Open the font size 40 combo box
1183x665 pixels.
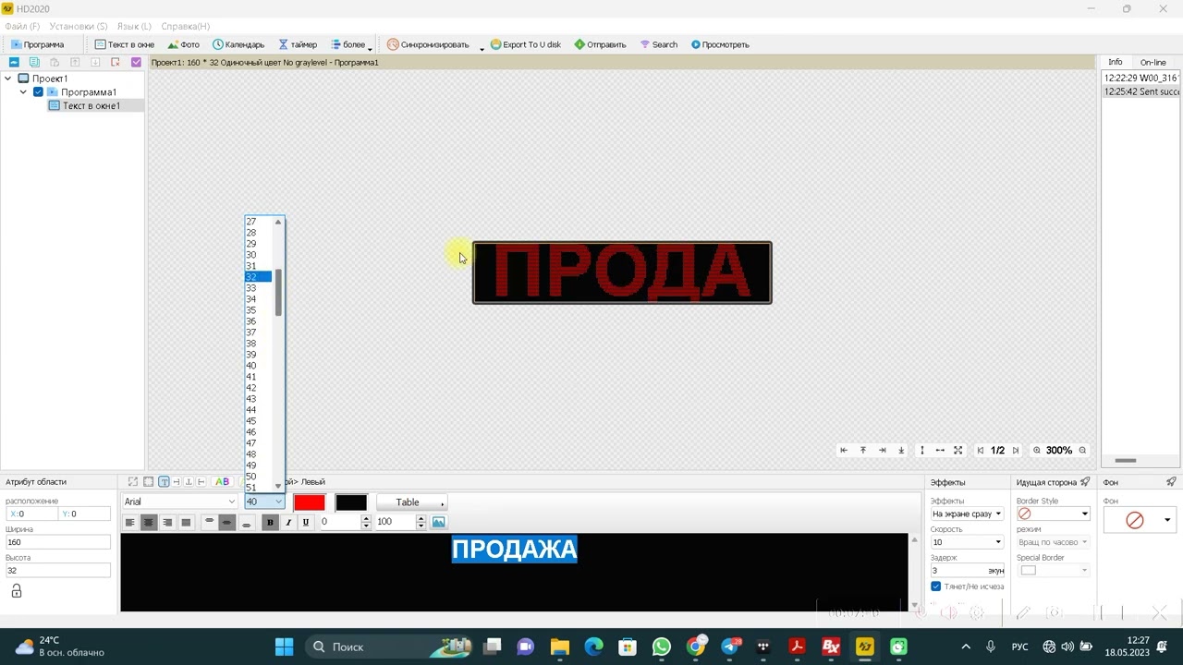(x=264, y=502)
